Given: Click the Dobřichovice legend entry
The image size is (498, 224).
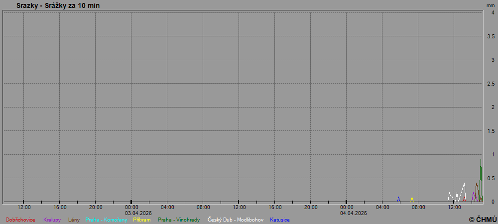Looking at the screenshot, I should [x=20, y=220].
